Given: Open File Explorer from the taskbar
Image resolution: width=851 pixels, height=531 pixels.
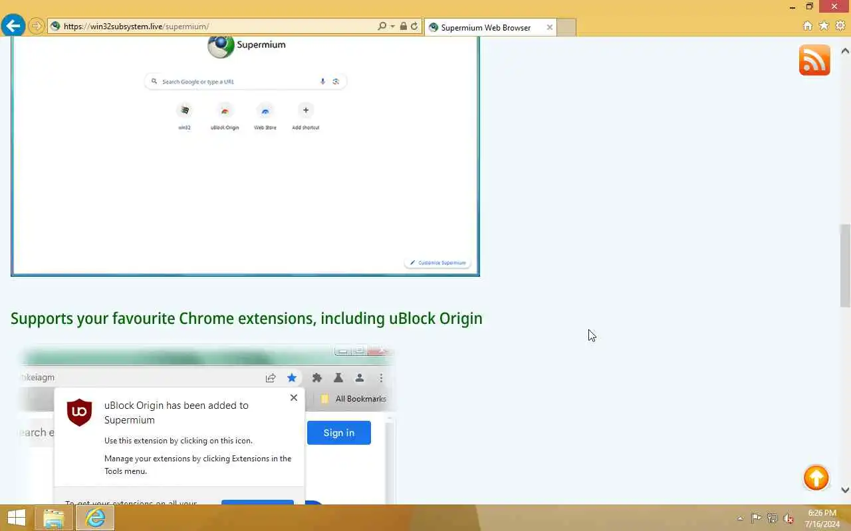Looking at the screenshot, I should pyautogui.click(x=54, y=518).
